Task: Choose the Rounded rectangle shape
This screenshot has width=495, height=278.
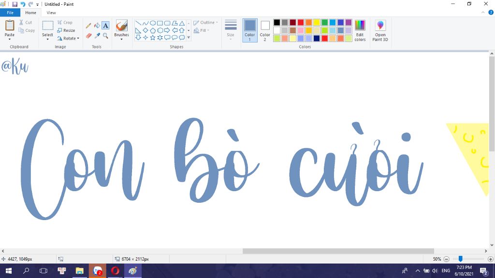Action: coord(167,23)
